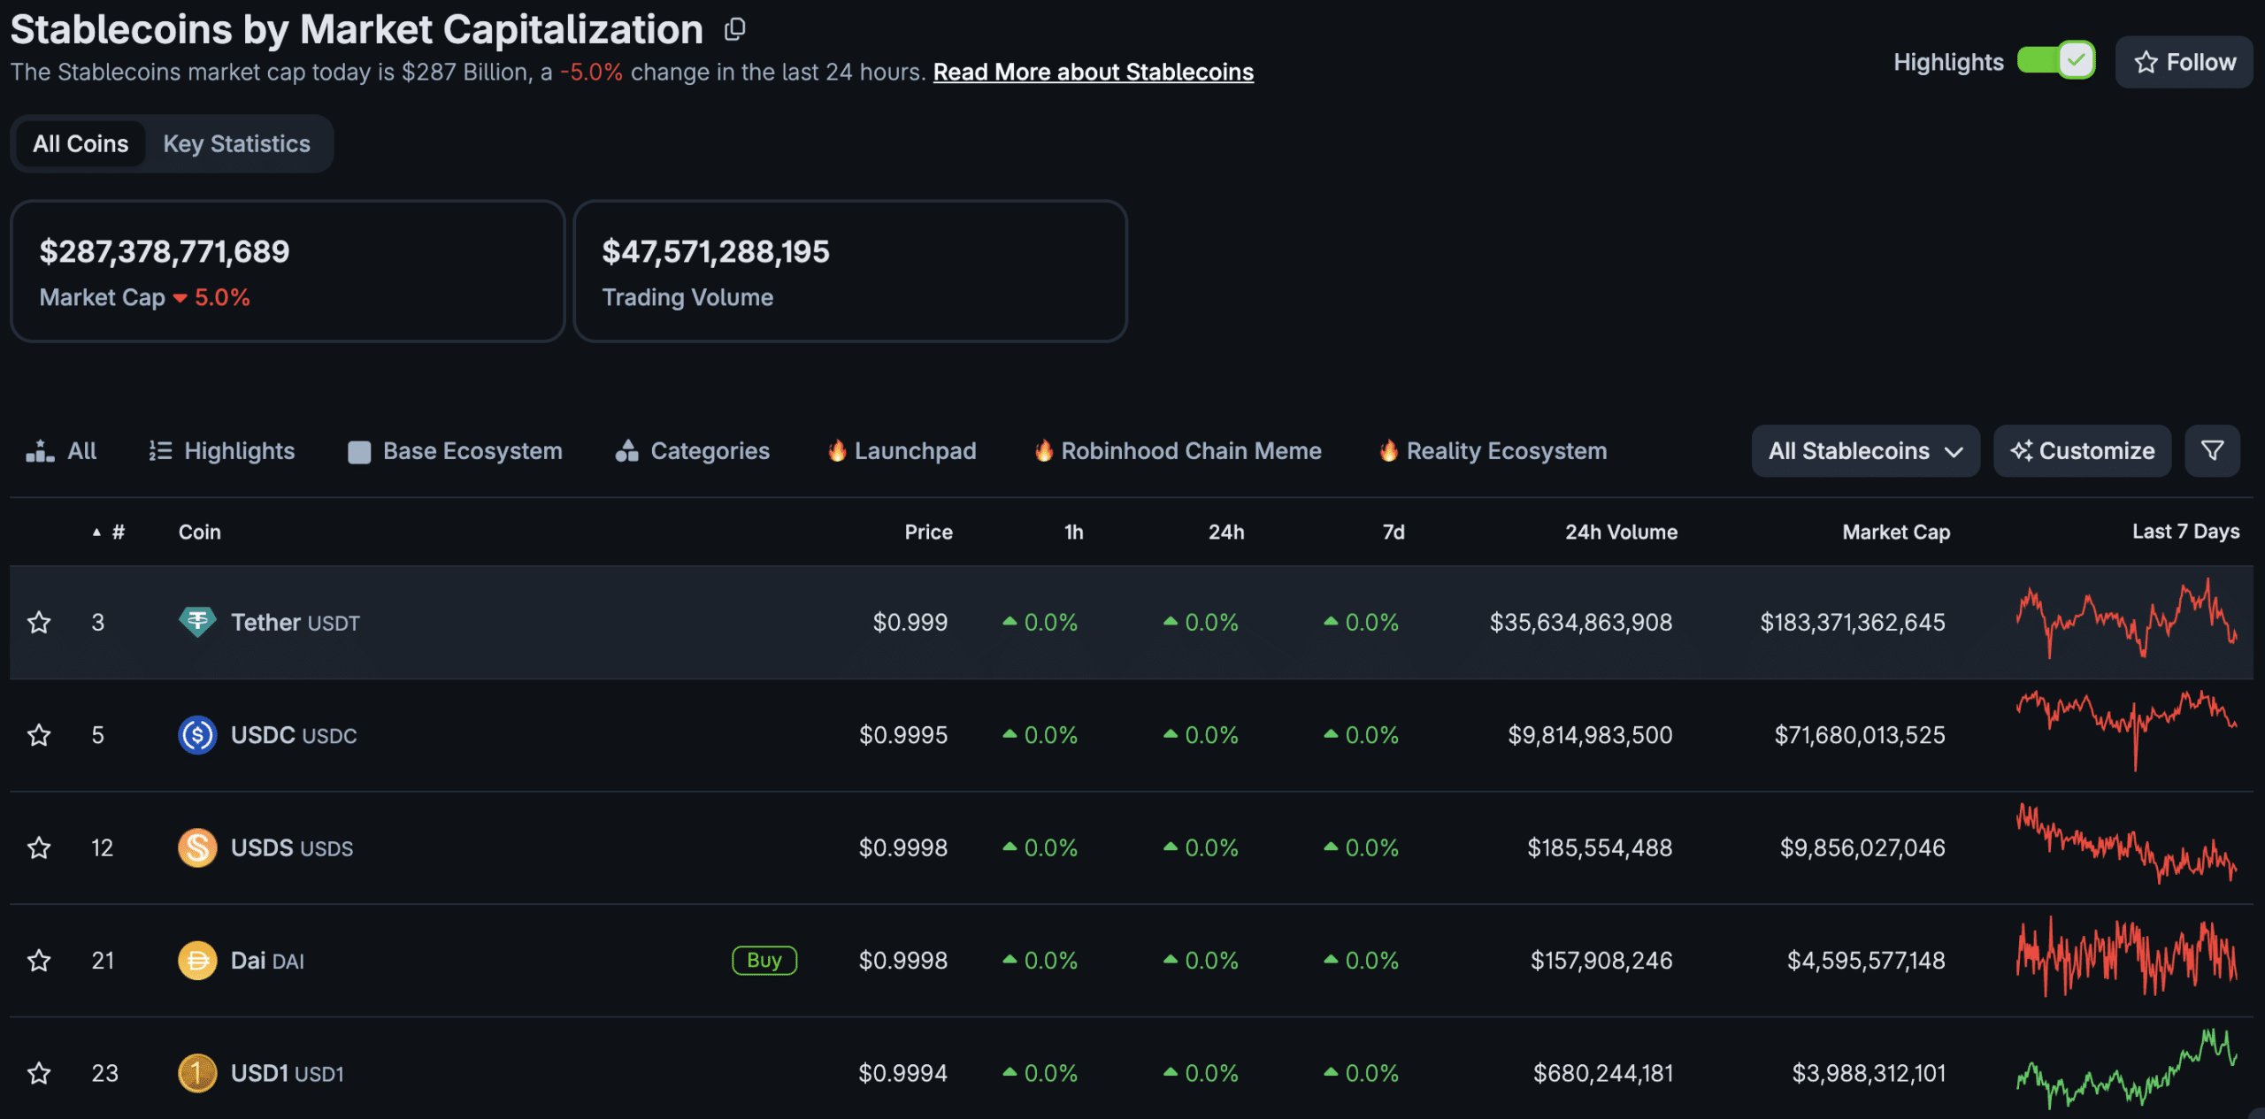
Task: Click the USDC coin logo
Action: pos(197,735)
